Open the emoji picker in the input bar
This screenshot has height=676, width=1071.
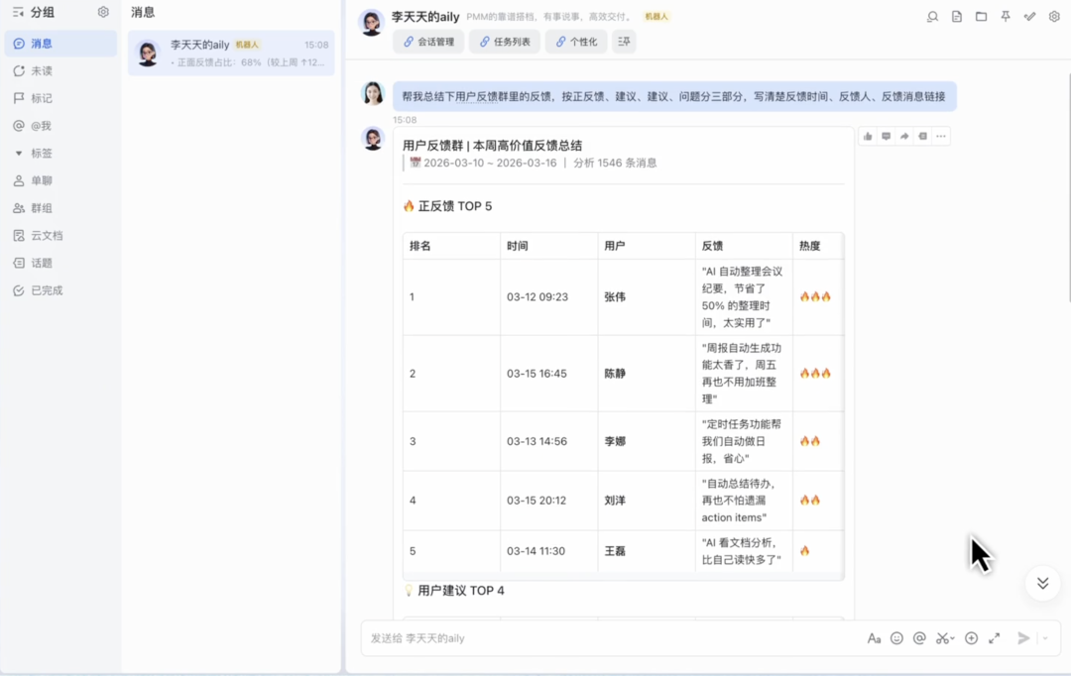(x=896, y=638)
